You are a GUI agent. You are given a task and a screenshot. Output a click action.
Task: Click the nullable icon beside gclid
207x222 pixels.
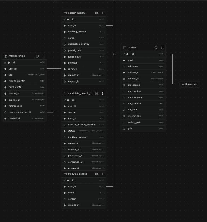point(124,129)
